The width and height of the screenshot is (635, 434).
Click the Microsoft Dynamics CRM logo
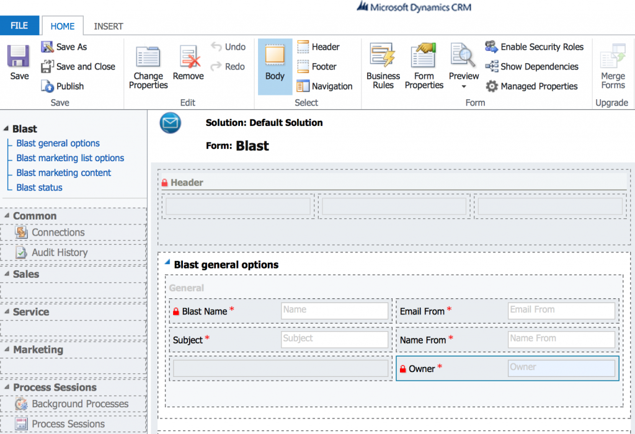point(414,6)
